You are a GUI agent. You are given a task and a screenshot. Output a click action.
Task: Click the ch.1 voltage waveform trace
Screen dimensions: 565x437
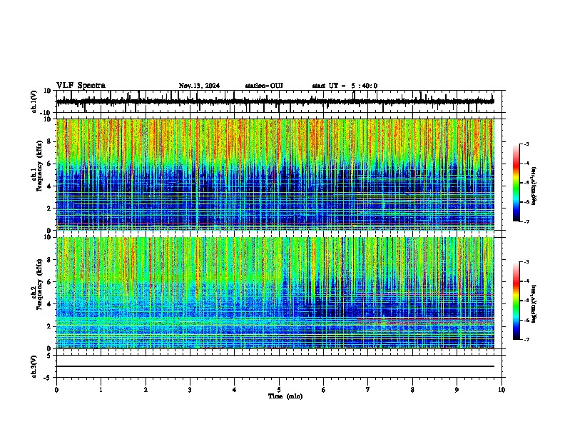click(x=275, y=101)
